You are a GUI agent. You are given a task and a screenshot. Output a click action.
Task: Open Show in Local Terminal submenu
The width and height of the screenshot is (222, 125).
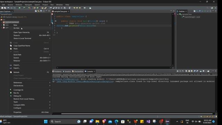(x=22, y=38)
